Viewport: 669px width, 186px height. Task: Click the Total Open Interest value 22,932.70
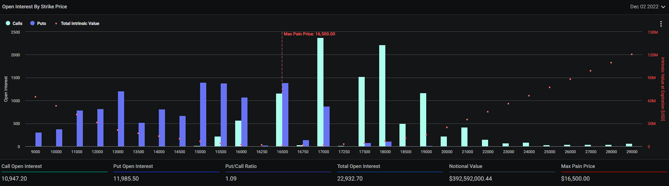[350, 179]
